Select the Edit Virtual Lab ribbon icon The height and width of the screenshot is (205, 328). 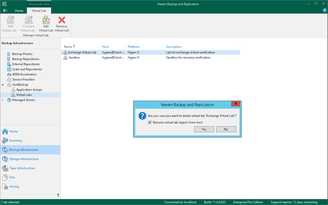coord(46,23)
